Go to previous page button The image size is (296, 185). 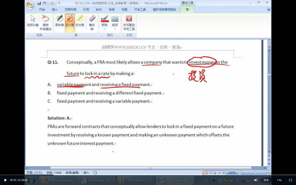269,156
